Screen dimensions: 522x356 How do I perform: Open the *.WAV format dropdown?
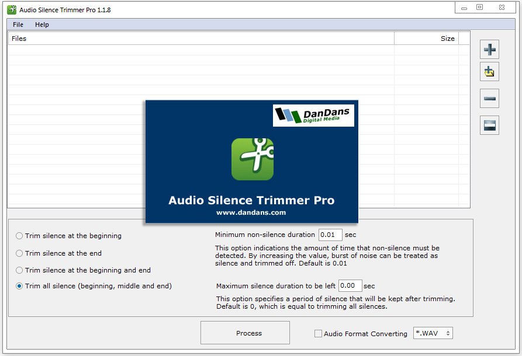tap(433, 333)
